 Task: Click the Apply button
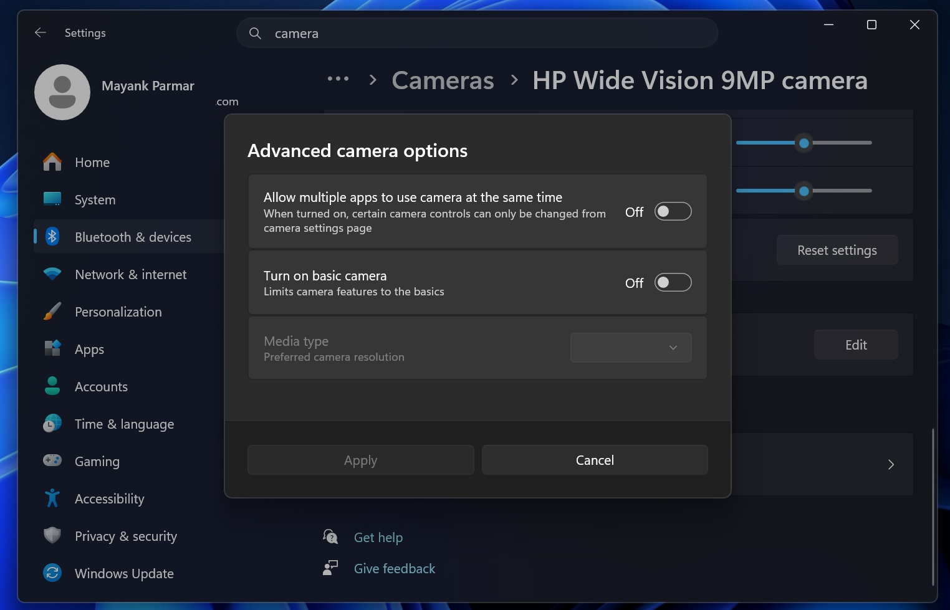coord(361,460)
